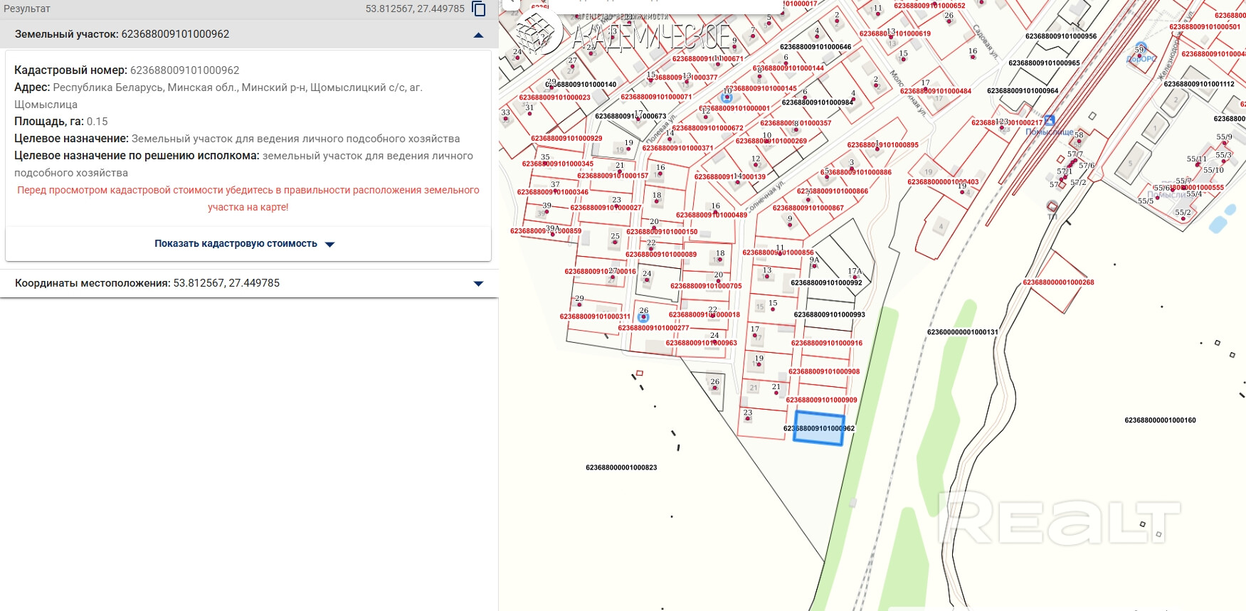This screenshot has width=1246, height=611.
Task: Click the back arrow button above map
Action: tap(510, 4)
